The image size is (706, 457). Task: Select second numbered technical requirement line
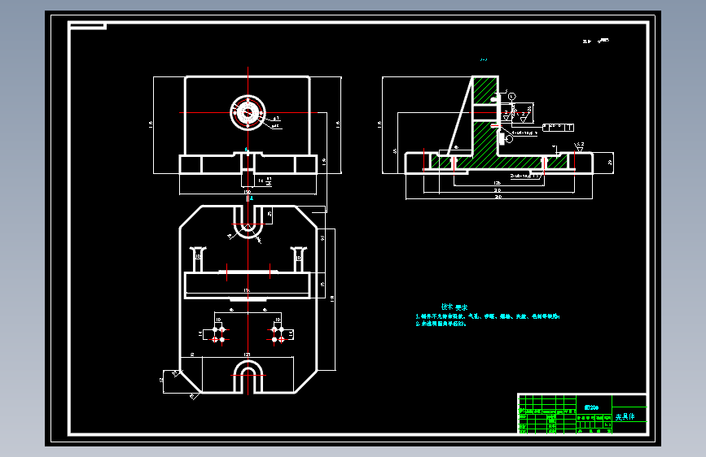point(441,324)
